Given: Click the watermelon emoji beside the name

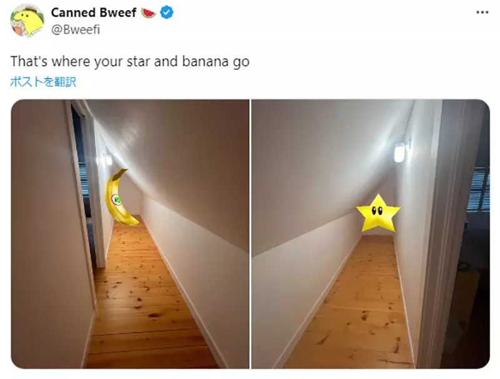Looking at the screenshot, I should point(148,13).
